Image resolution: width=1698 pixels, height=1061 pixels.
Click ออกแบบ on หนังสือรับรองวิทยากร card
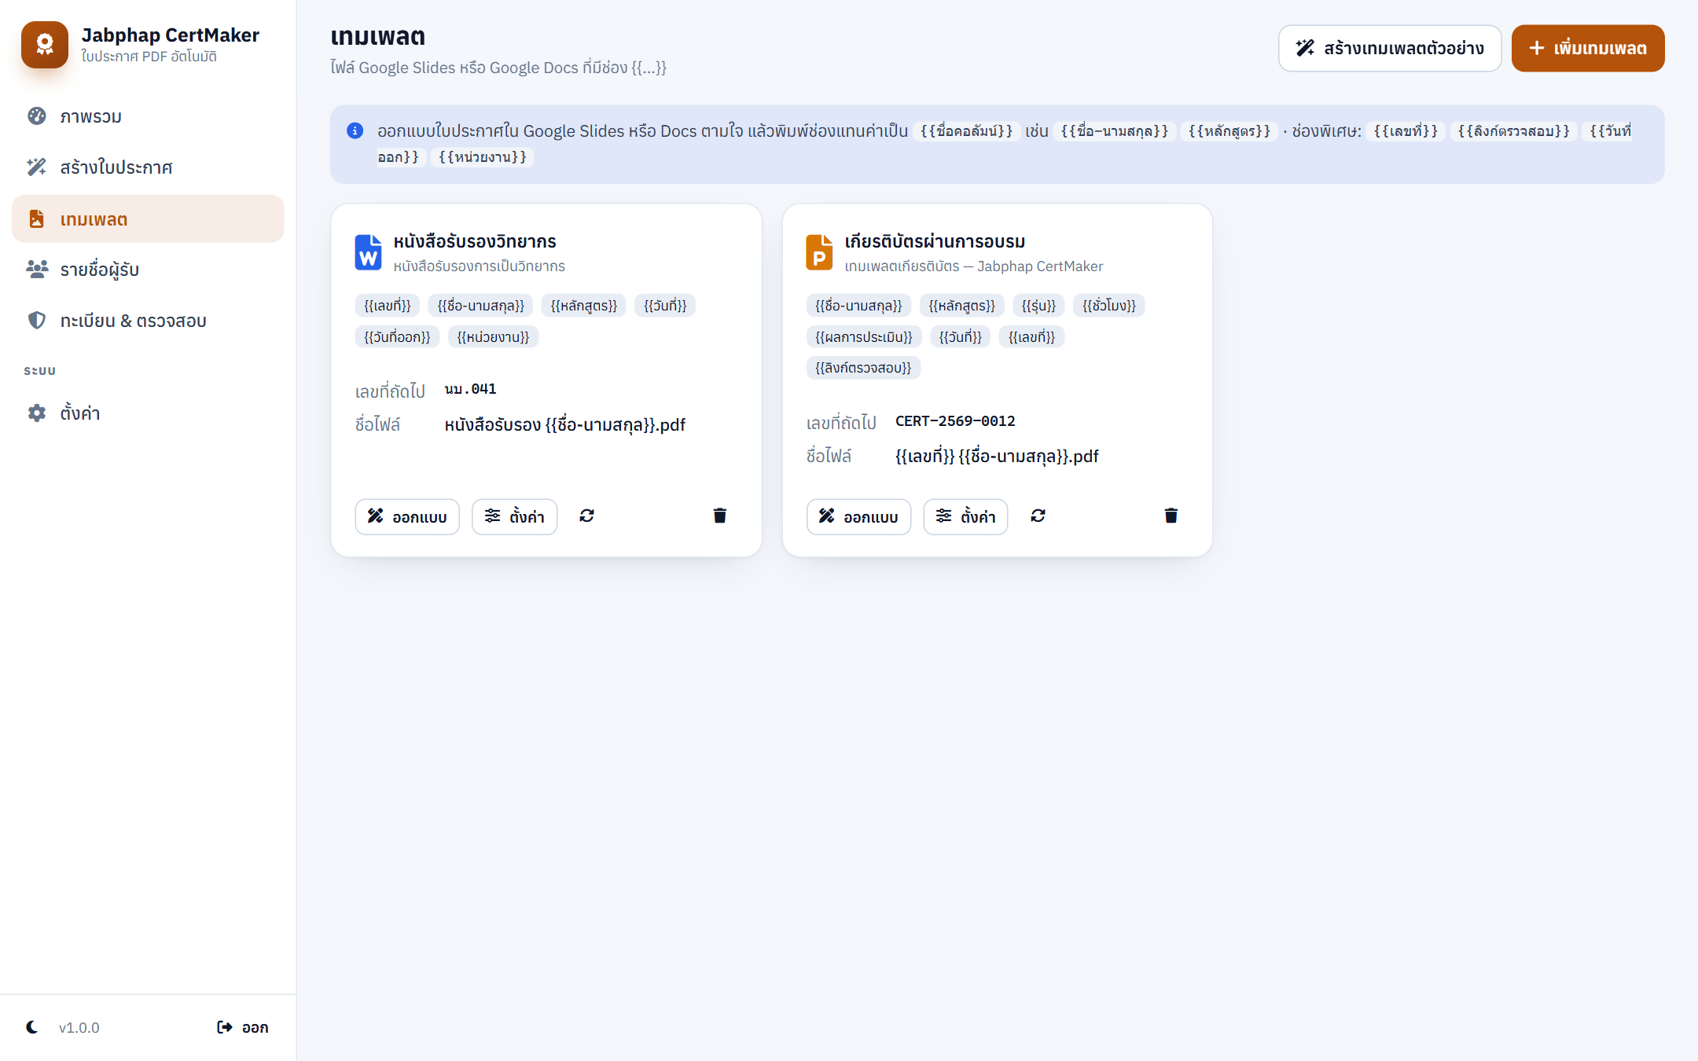click(x=407, y=516)
